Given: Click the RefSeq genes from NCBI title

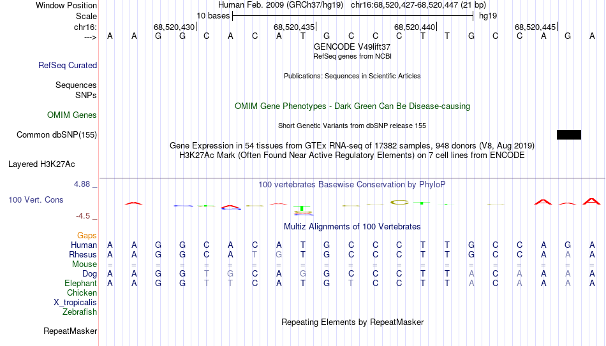Looking at the screenshot, I should tap(352, 56).
